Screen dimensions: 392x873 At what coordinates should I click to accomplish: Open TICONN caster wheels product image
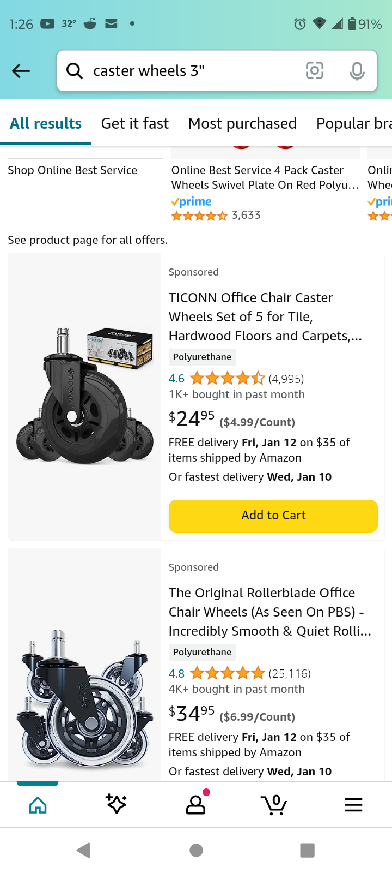coord(84,397)
